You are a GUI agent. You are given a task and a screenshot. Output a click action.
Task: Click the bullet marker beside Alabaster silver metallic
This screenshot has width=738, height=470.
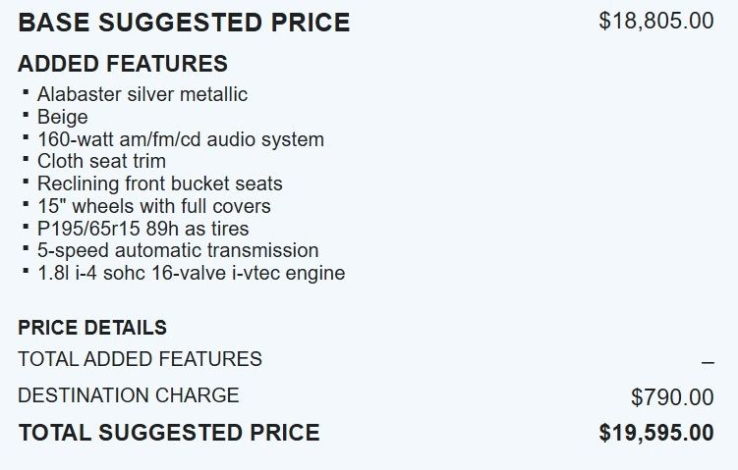coord(25,92)
